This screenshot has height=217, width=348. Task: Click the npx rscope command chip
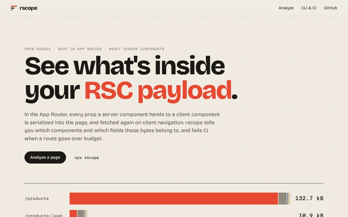pyautogui.click(x=87, y=158)
